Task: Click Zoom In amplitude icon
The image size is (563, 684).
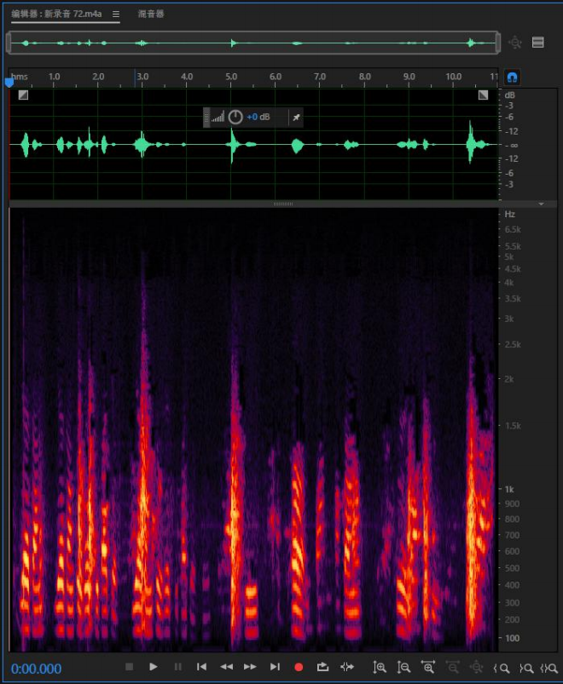Action: tap(379, 667)
